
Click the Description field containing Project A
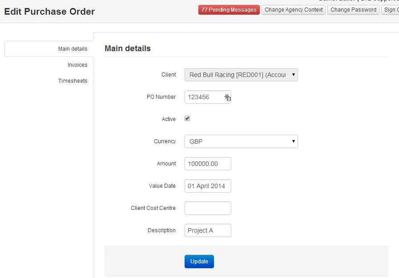208,230
